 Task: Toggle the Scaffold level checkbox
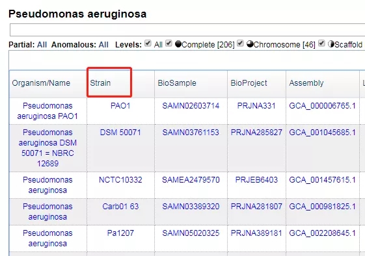(321, 44)
